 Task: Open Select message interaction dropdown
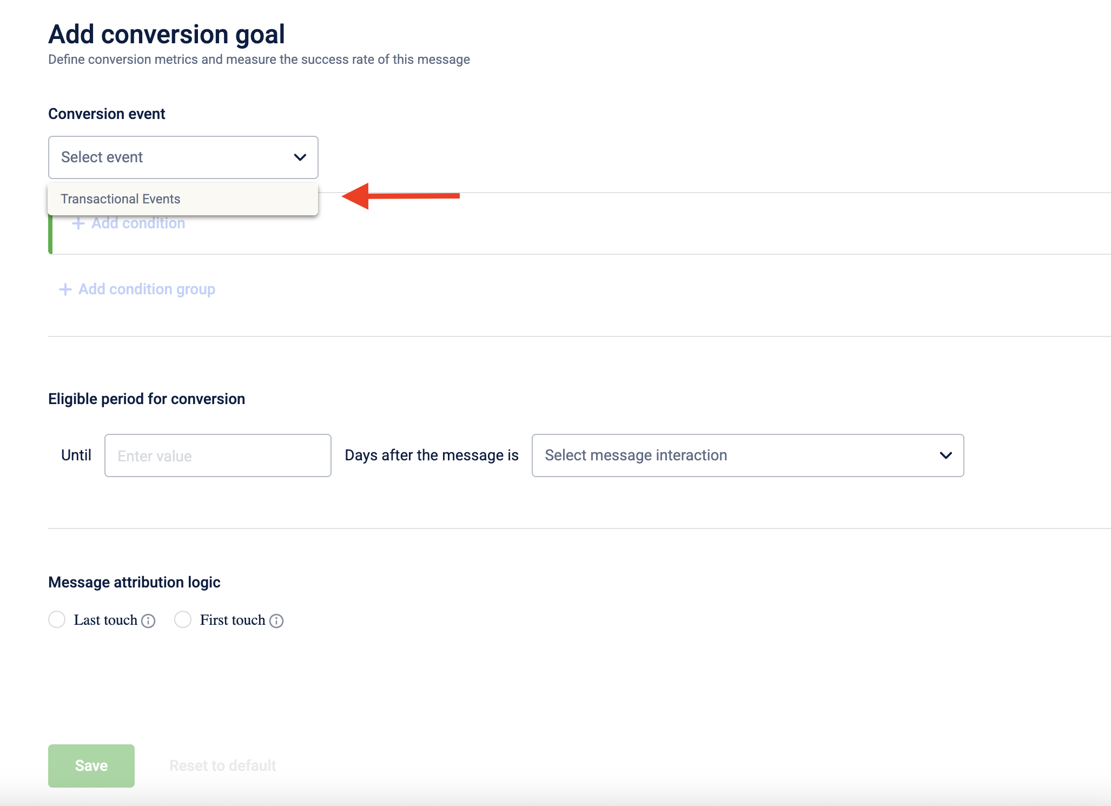coord(748,455)
